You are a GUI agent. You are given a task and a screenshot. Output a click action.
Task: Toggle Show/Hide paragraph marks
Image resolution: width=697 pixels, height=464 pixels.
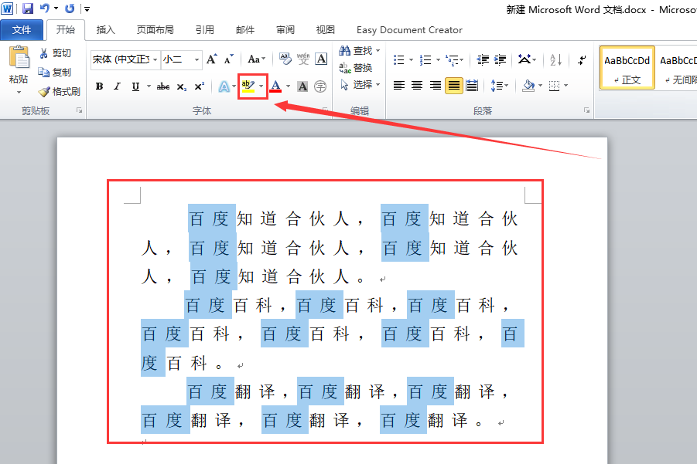[582, 59]
